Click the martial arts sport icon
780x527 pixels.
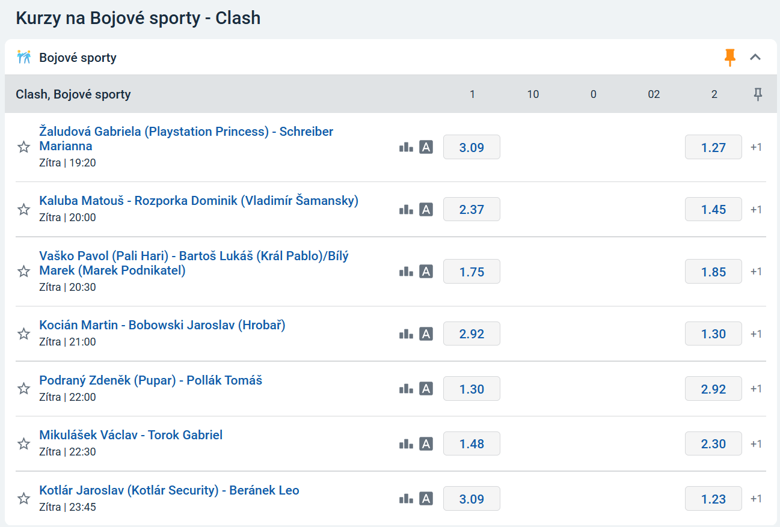[x=23, y=58]
